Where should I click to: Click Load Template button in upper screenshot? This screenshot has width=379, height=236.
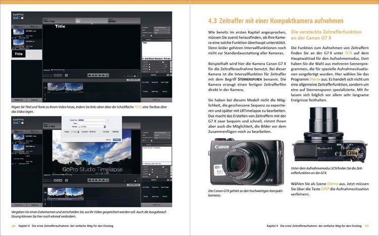pos(133,80)
